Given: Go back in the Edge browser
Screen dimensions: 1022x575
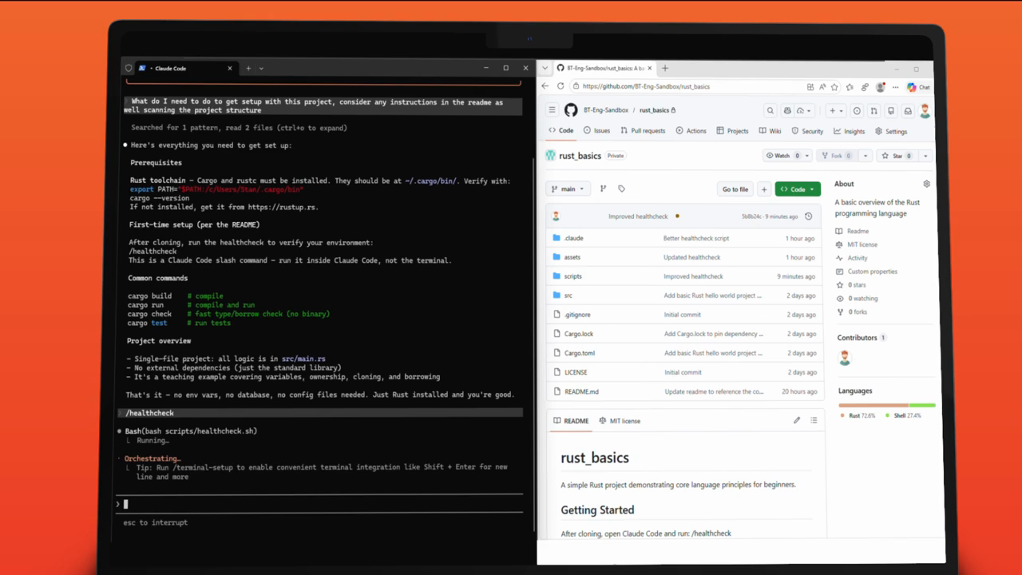Looking at the screenshot, I should coord(545,86).
